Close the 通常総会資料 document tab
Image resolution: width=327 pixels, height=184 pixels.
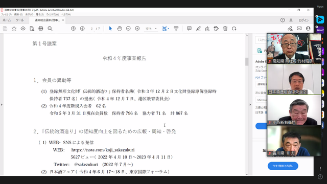pyautogui.click(x=63, y=20)
